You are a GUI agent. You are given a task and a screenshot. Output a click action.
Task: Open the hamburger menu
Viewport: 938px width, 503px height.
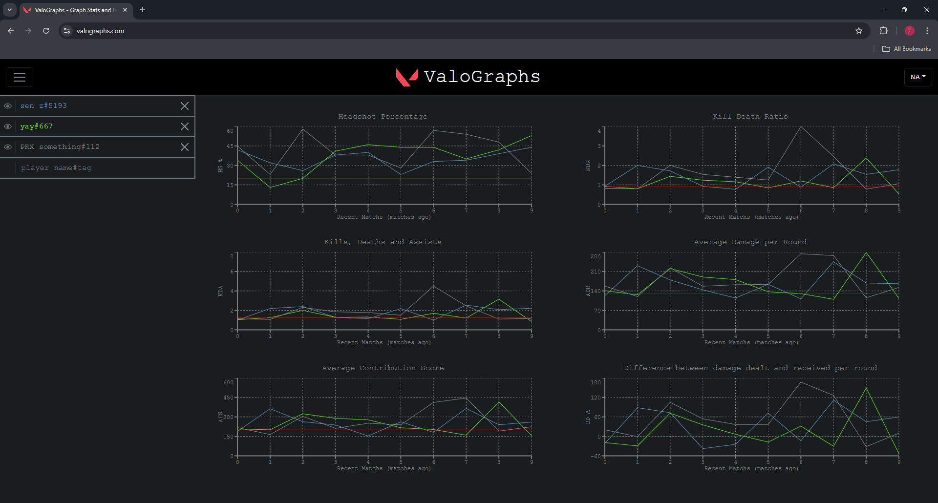pyautogui.click(x=20, y=77)
